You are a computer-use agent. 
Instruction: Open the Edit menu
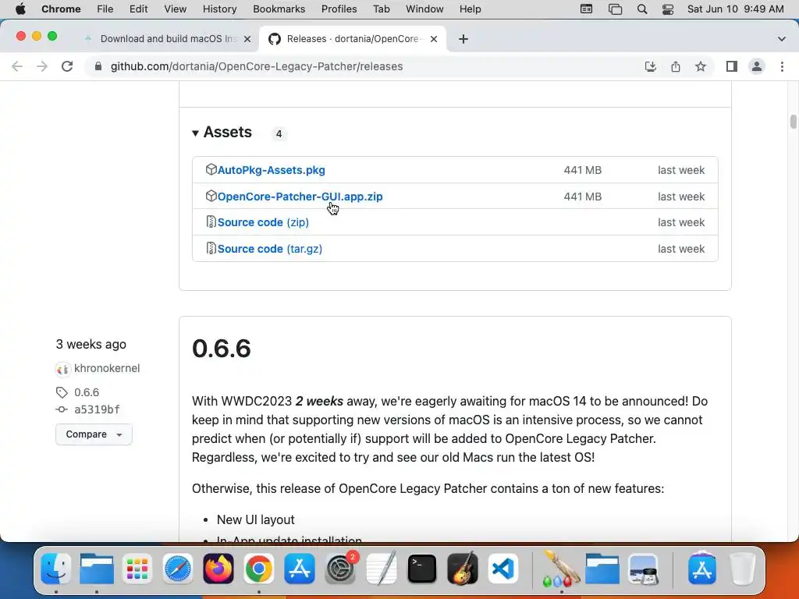pyautogui.click(x=138, y=9)
